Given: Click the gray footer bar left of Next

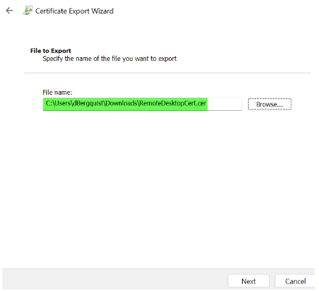Looking at the screenshot, I should click(x=115, y=279).
